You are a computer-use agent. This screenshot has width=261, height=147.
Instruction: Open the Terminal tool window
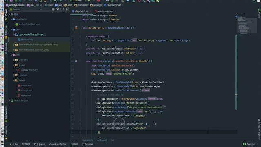pos(87,144)
